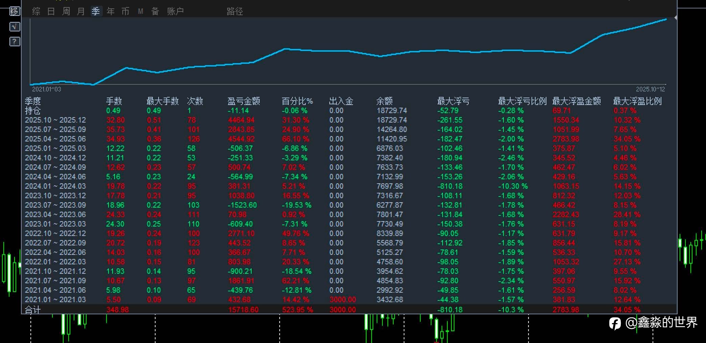Open the 账户 account tab
Viewport: 706px width, 343px height.
175,11
